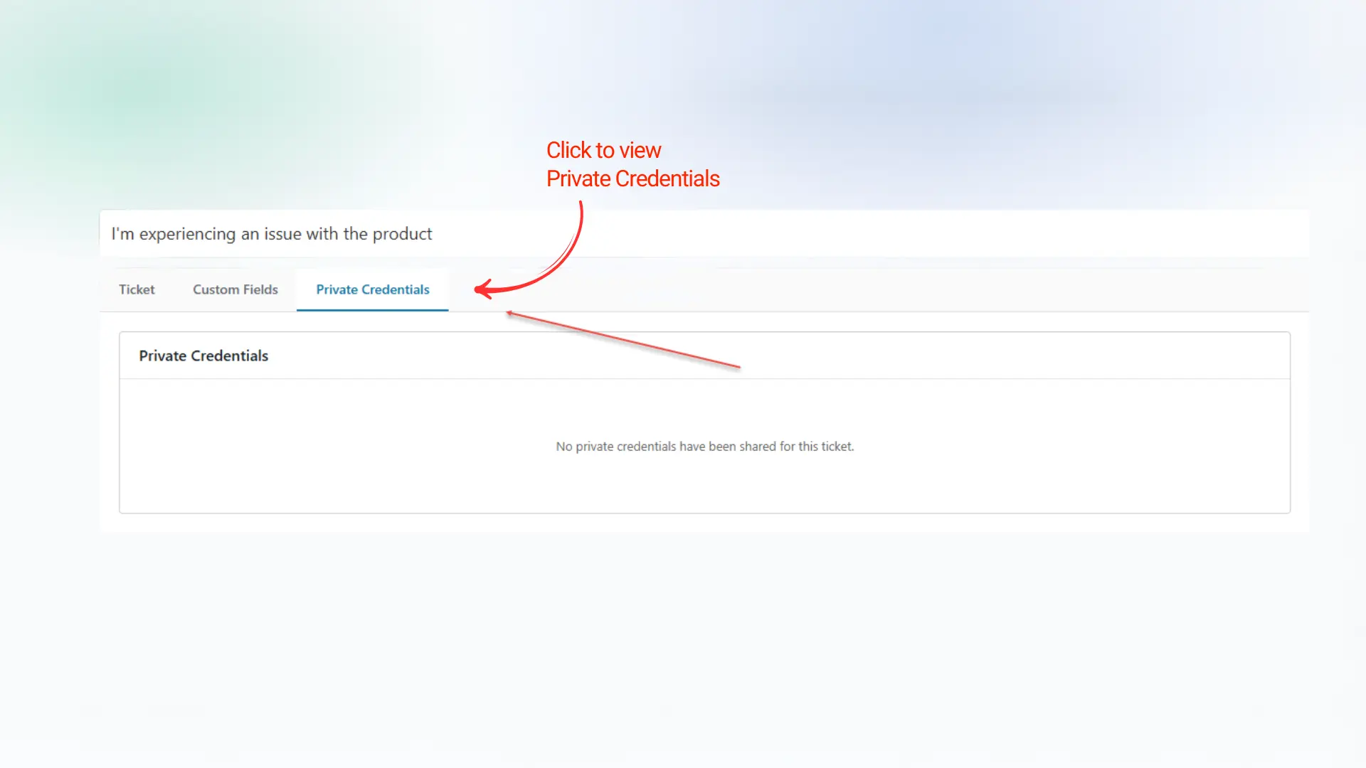
Task: Click the word 'product' in the ticket title
Action: coord(402,234)
